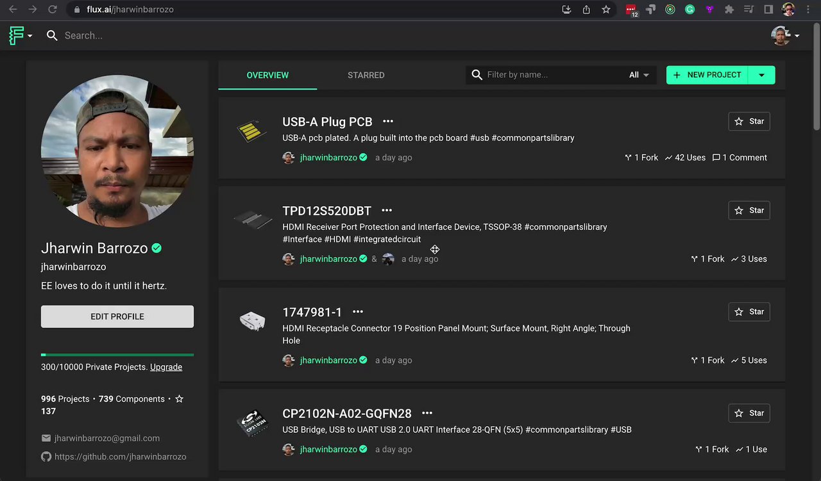Click the large profile photo

117,151
